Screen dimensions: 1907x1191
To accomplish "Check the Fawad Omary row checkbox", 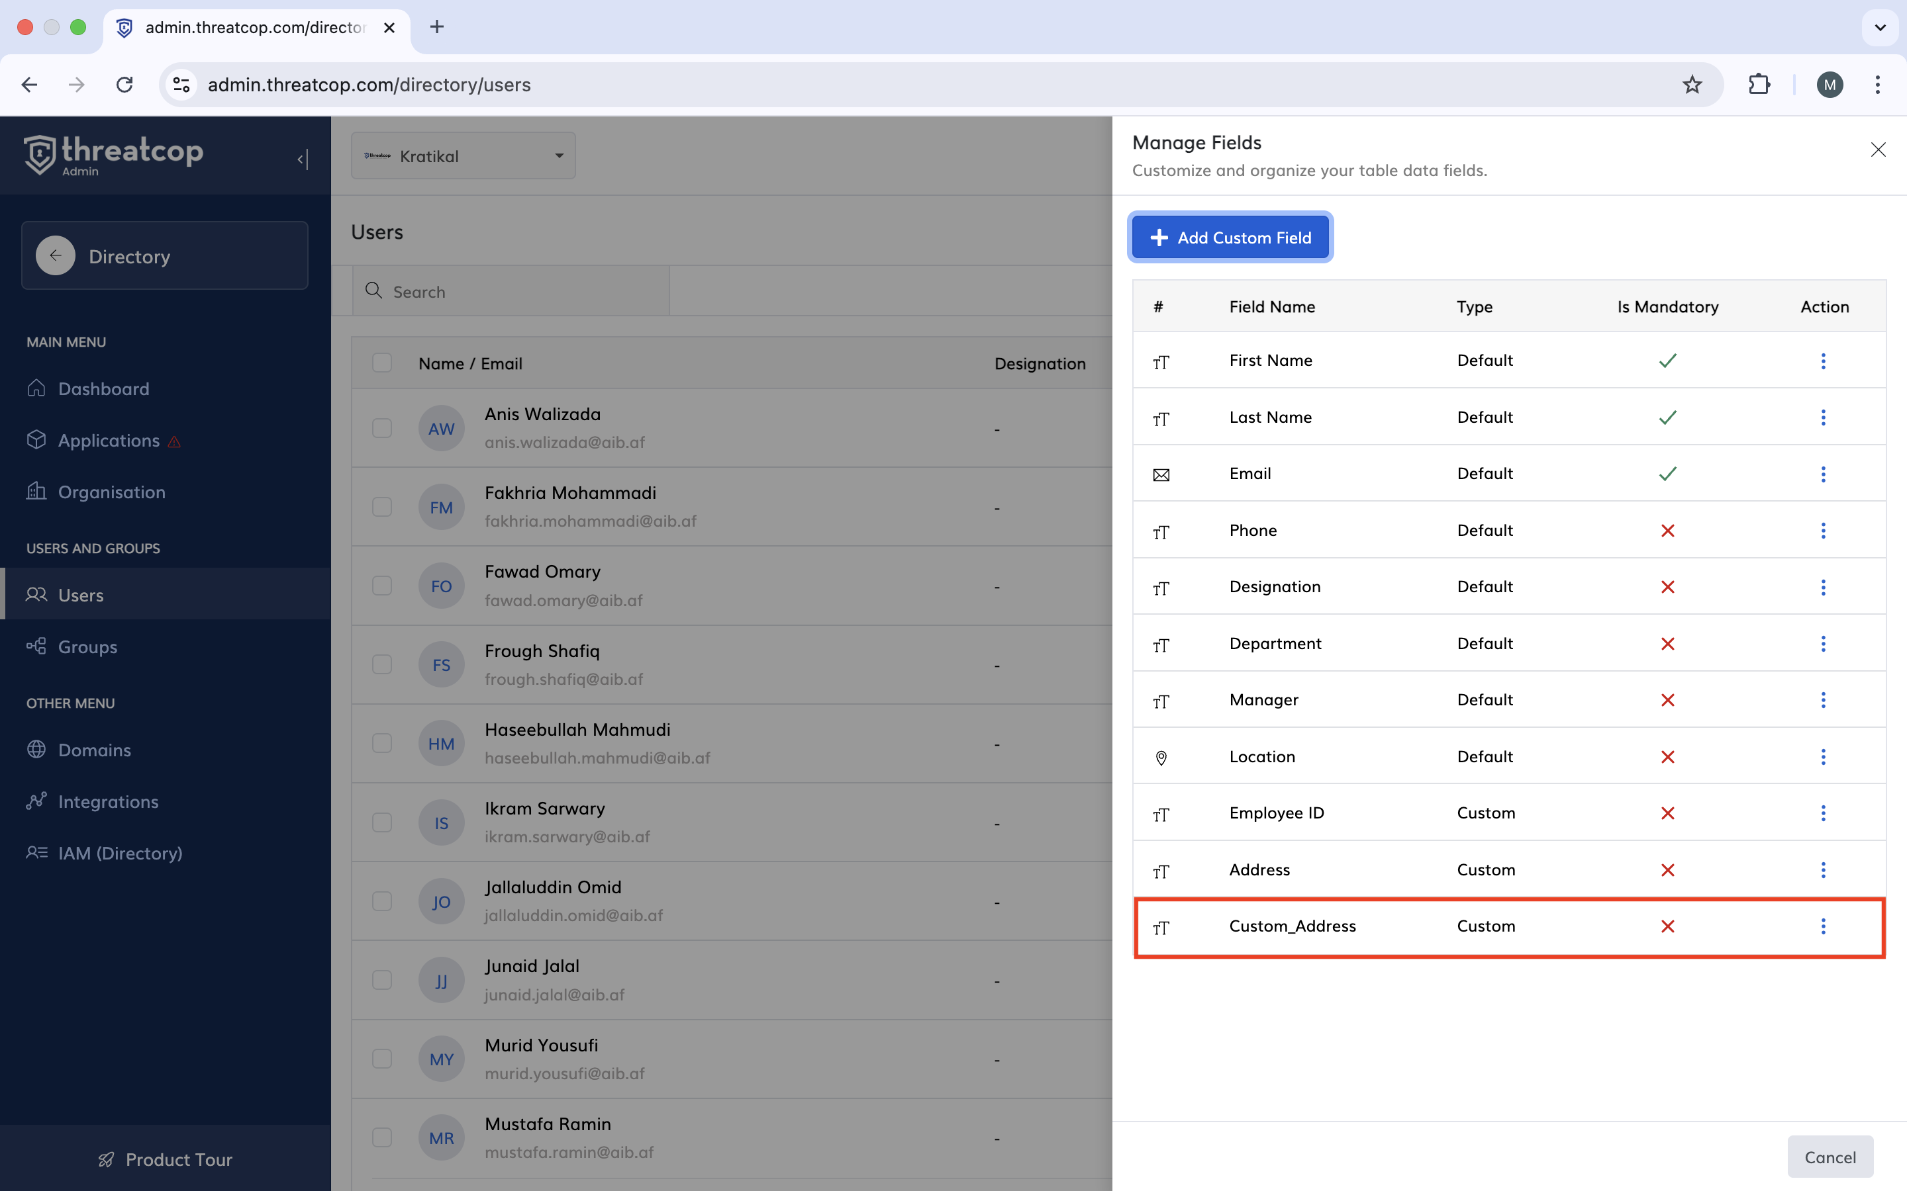I will click(382, 586).
